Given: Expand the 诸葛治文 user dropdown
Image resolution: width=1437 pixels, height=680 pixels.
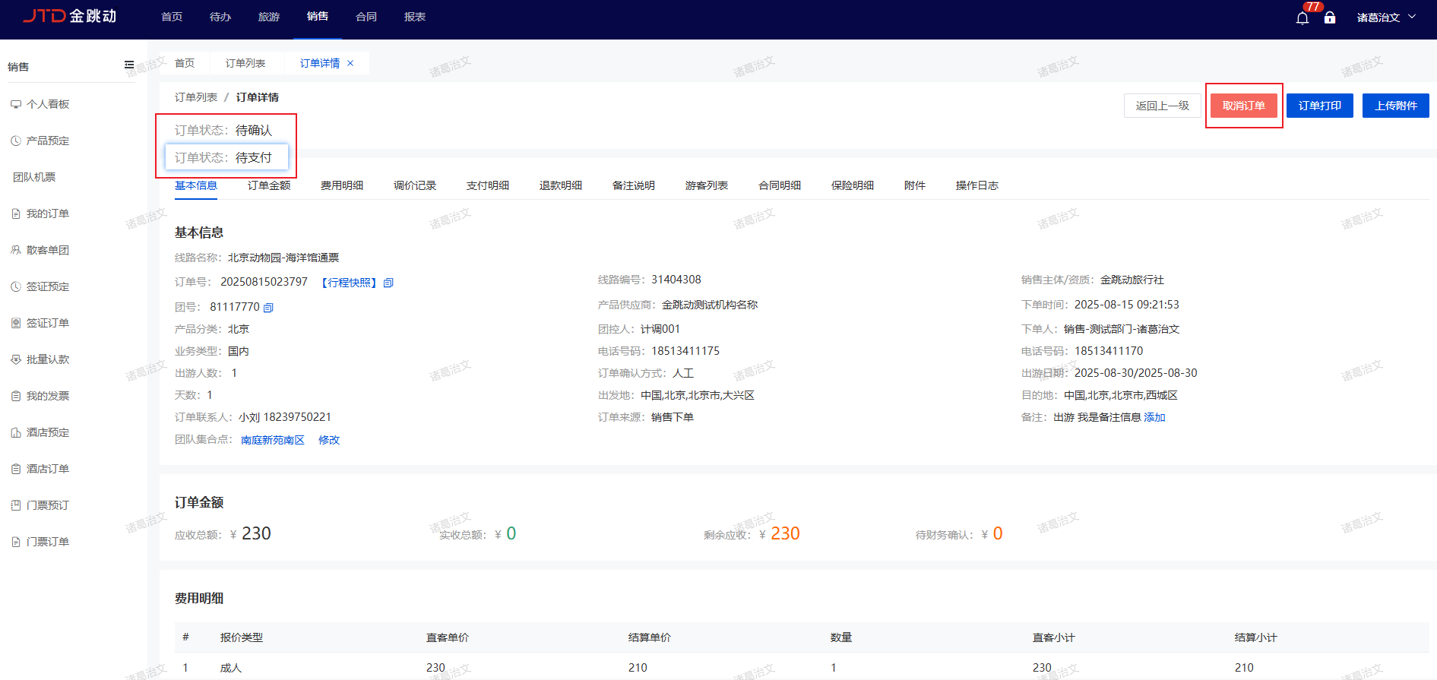Looking at the screenshot, I should tap(1386, 17).
